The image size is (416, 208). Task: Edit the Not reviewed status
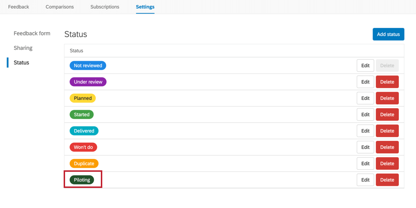tap(365, 66)
